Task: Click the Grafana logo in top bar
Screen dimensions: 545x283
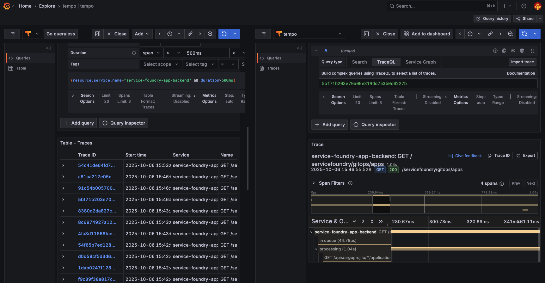Action: (x=6, y=6)
